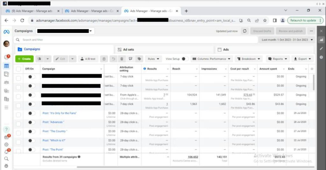Screen dimensions: 326x170
Task: Open the Reports dropdown
Action: tap(278, 59)
